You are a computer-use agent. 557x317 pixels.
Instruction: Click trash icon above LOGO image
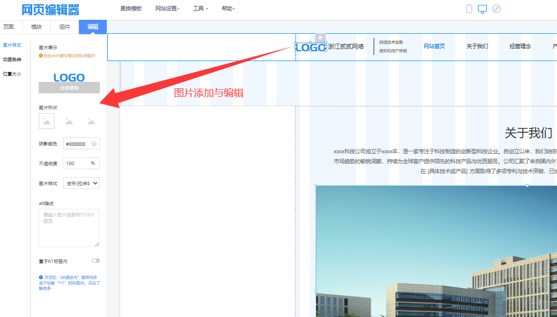tap(320, 38)
